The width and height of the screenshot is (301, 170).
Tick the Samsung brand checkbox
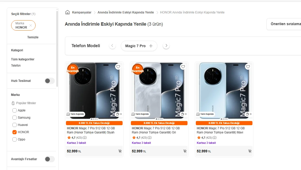pyautogui.click(x=15, y=118)
